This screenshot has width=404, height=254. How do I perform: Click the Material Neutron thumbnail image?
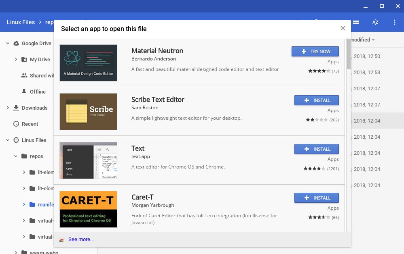(x=88, y=62)
